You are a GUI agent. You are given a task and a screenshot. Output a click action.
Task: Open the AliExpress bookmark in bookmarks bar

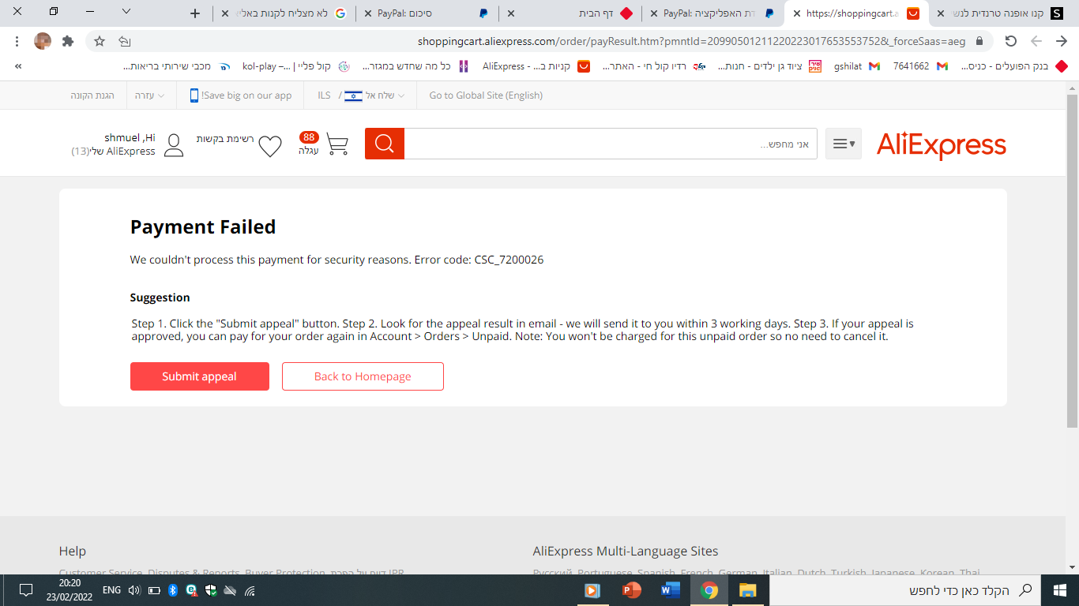click(536, 66)
